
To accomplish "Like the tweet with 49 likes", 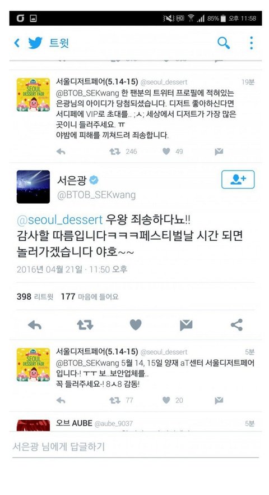I will (166, 152).
